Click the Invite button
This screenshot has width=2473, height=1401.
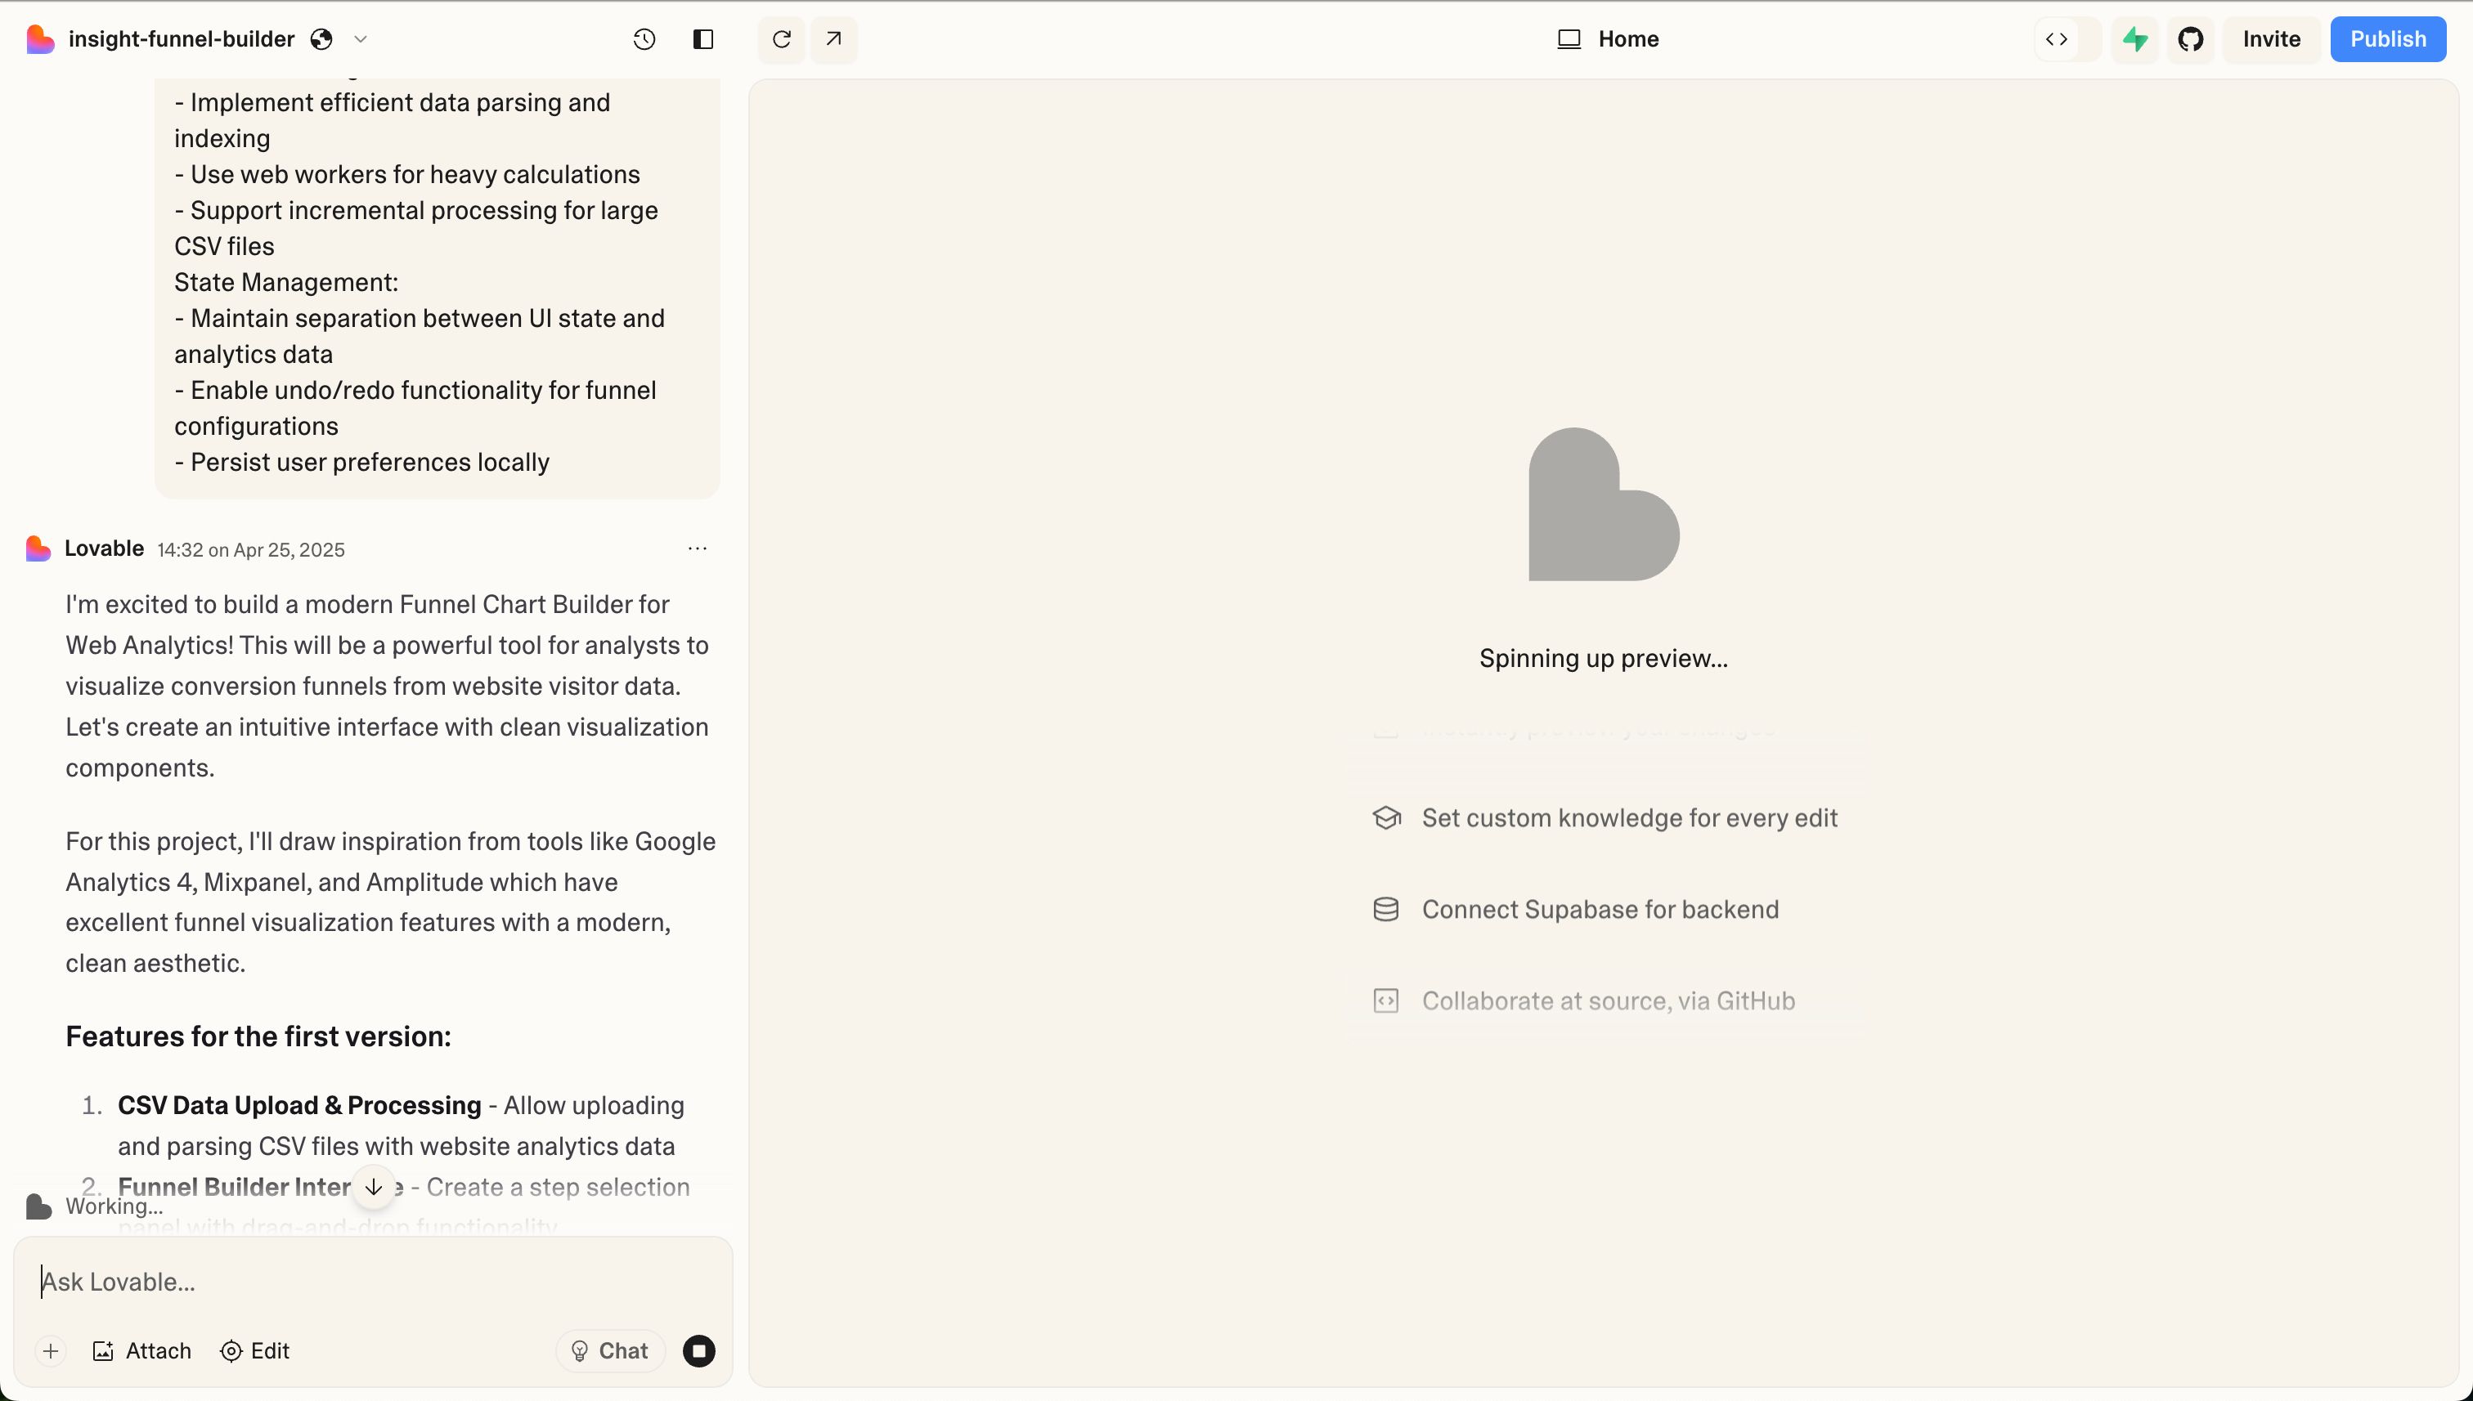2272,39
